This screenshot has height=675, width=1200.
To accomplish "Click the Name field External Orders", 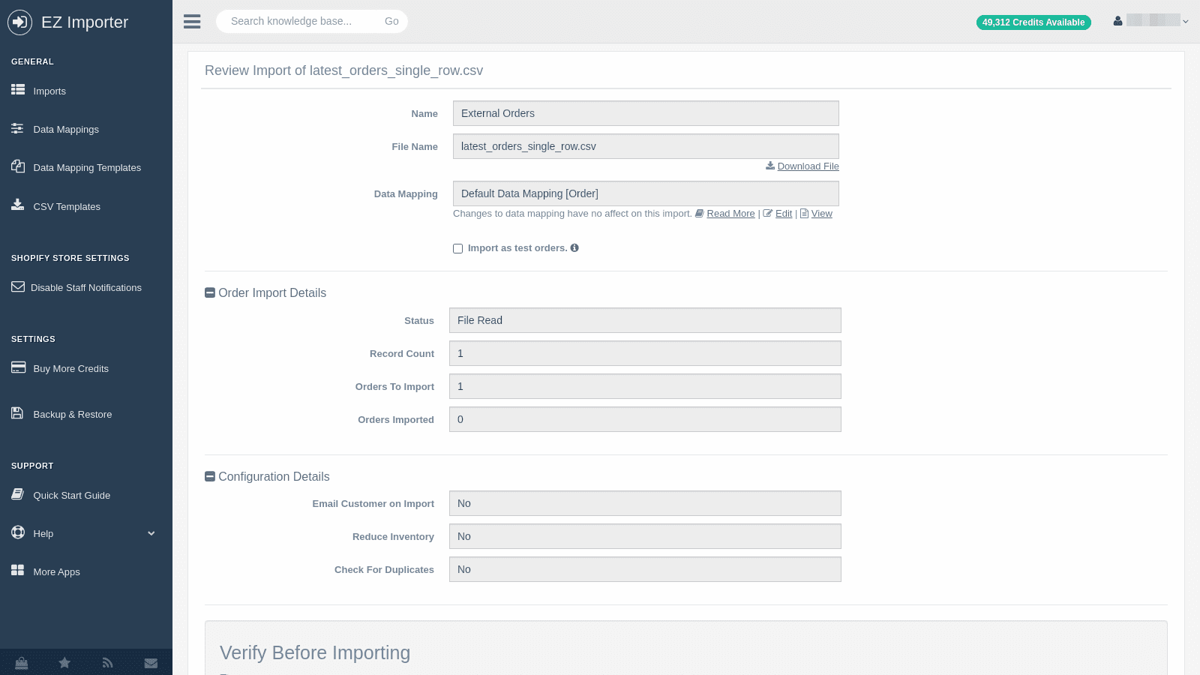I will (x=646, y=113).
